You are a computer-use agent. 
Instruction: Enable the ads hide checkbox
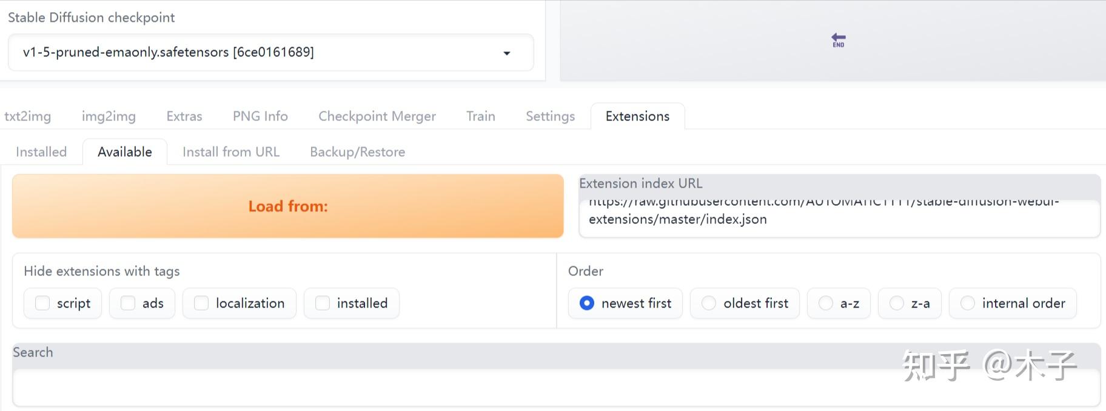(x=128, y=303)
